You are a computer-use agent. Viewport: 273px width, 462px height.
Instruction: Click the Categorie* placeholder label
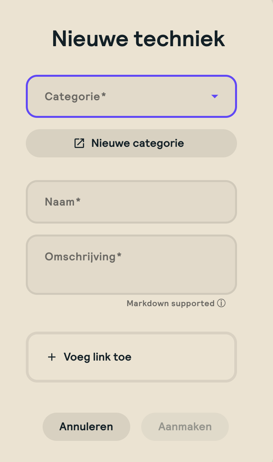click(x=75, y=96)
